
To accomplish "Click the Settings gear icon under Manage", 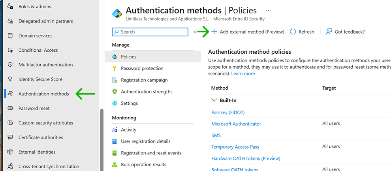I will (x=115, y=103).
